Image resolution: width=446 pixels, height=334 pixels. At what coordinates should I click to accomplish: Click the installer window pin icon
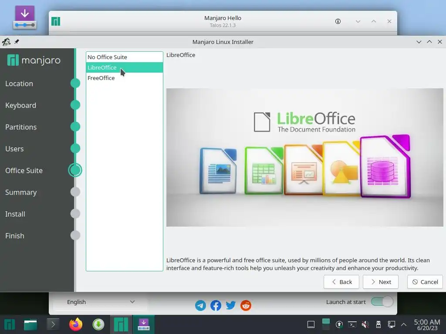pos(17,42)
